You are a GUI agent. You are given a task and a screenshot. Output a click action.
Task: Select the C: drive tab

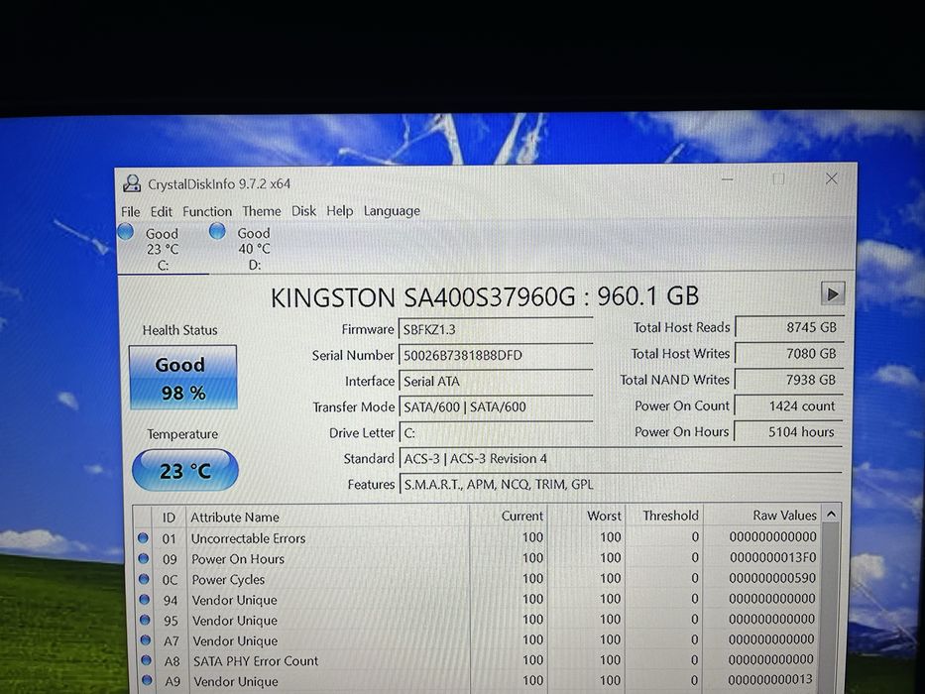click(163, 249)
